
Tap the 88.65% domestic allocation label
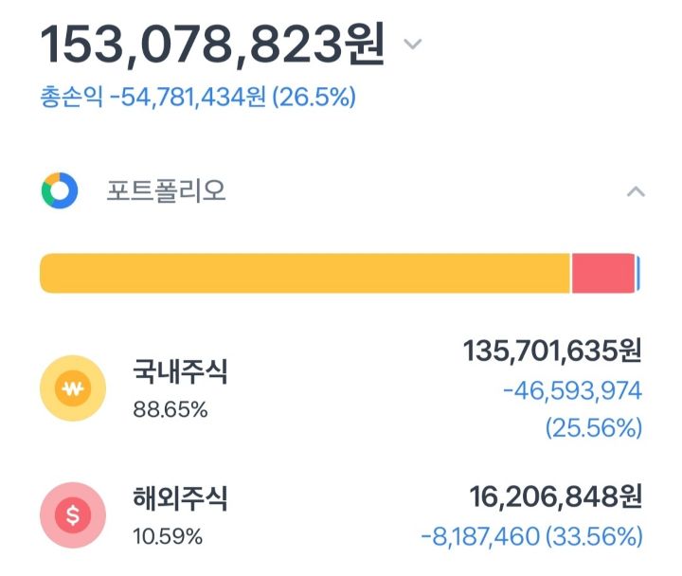pyautogui.click(x=170, y=409)
